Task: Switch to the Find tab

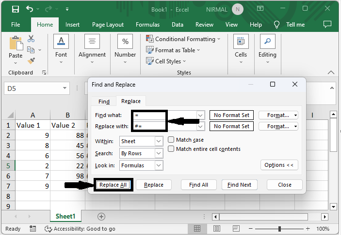Action: (x=104, y=102)
